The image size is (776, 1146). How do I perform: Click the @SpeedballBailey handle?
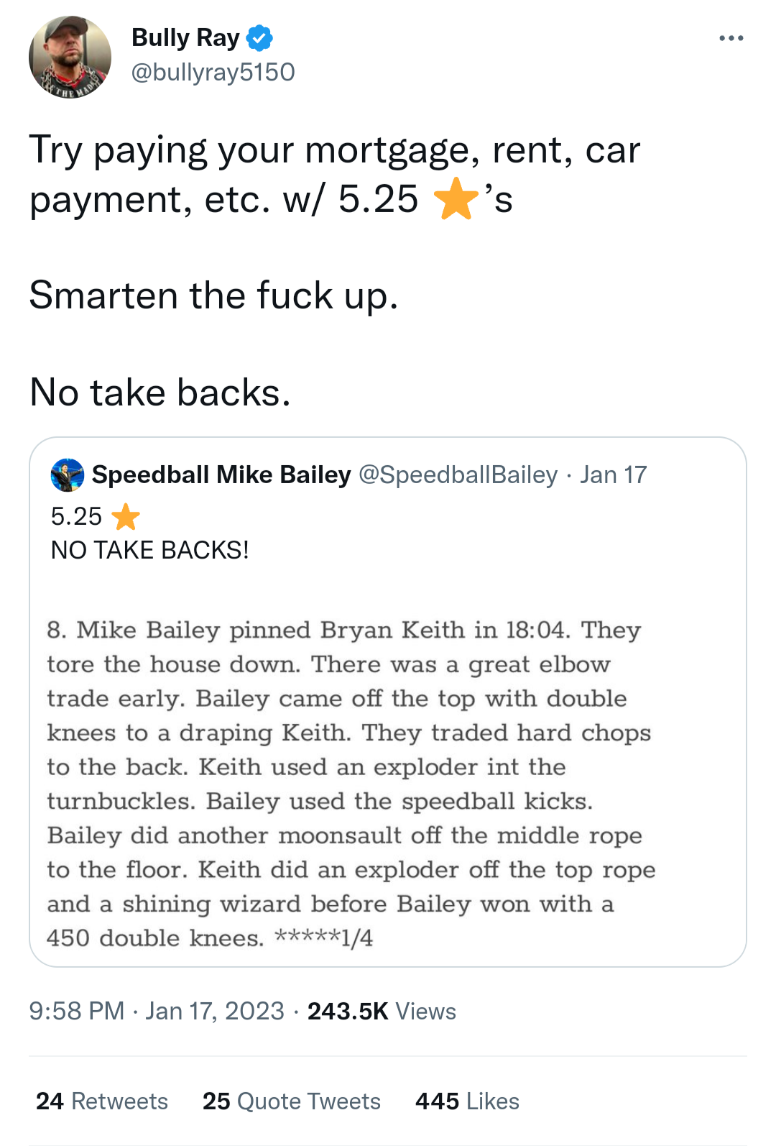458,475
